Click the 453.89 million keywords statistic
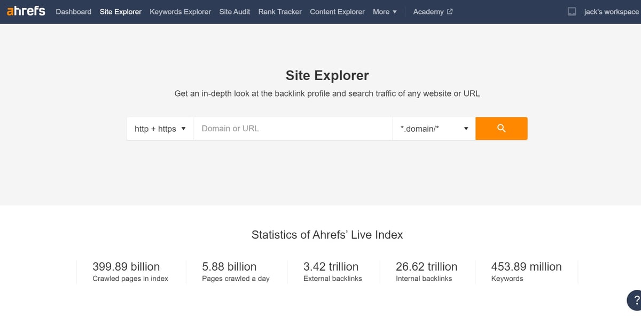Screen dimensions: 641x317 526,267
